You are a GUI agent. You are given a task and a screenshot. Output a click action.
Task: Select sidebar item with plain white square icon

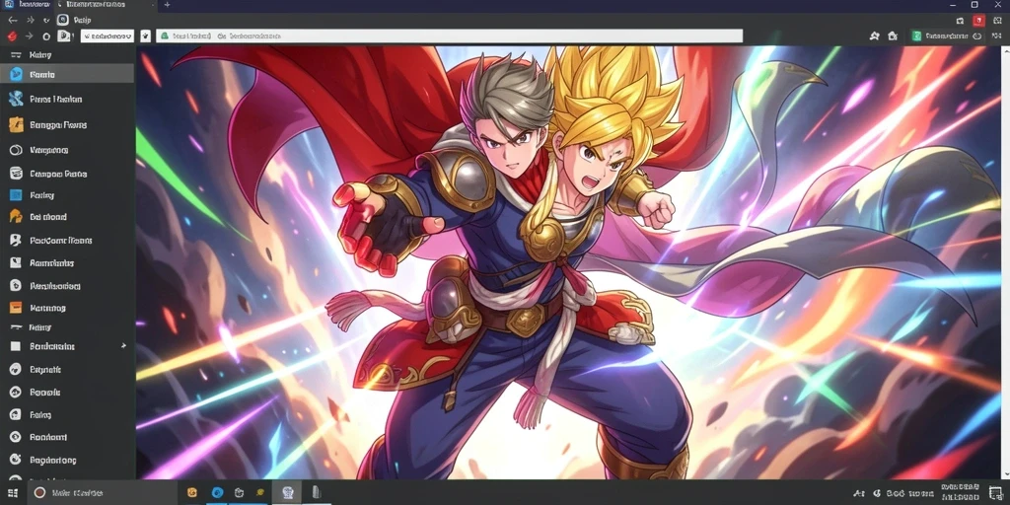pos(68,346)
